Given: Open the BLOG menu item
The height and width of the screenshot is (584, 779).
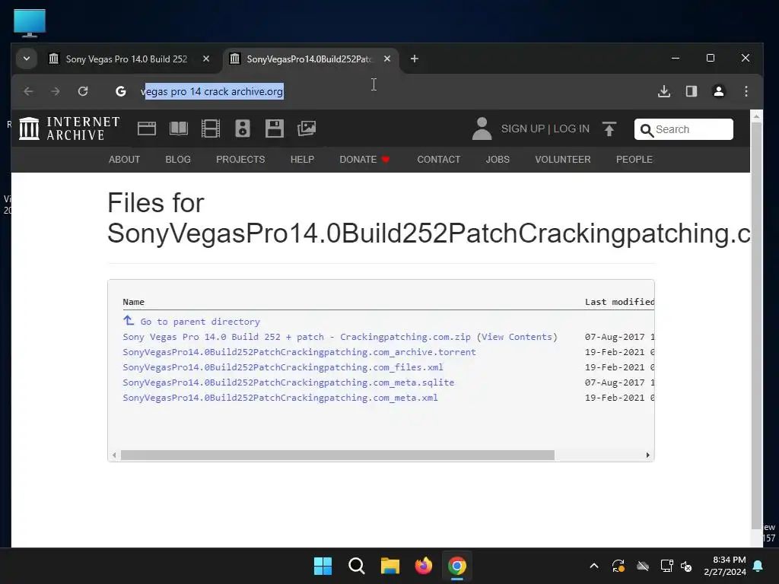Looking at the screenshot, I should tap(178, 160).
